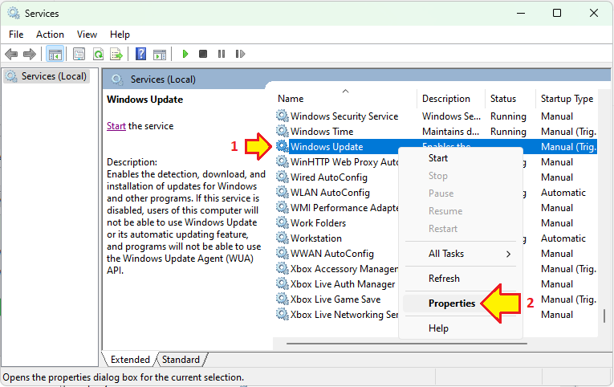Sort by the Startup Type column header

point(567,99)
